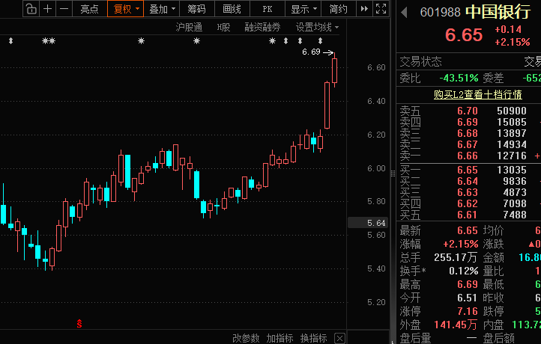Screen dimensions: 541x344
Task: Click the change percent +2.15% in header
Action: 513,43
